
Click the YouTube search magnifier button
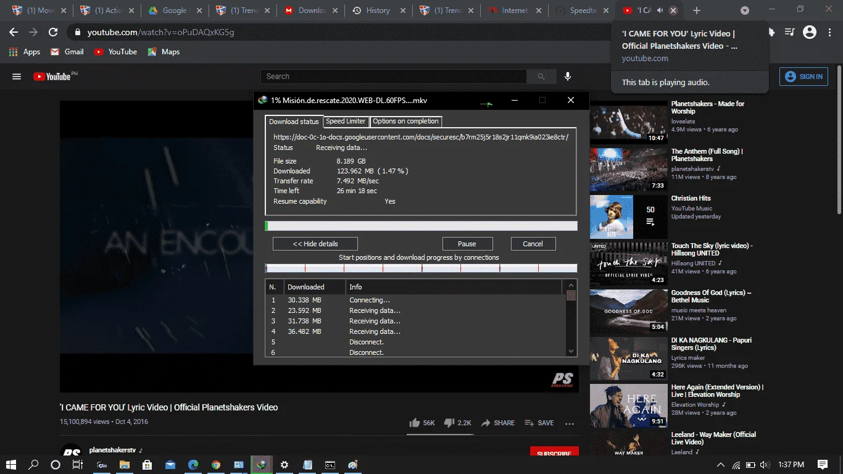[x=541, y=77]
